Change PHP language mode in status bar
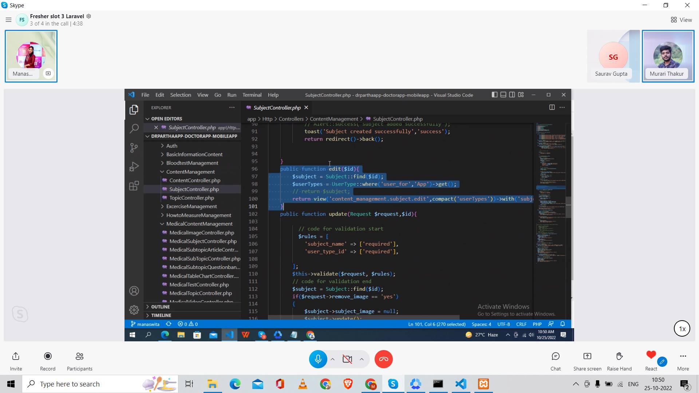Screen dimensions: 699x393 [x=537, y=324]
